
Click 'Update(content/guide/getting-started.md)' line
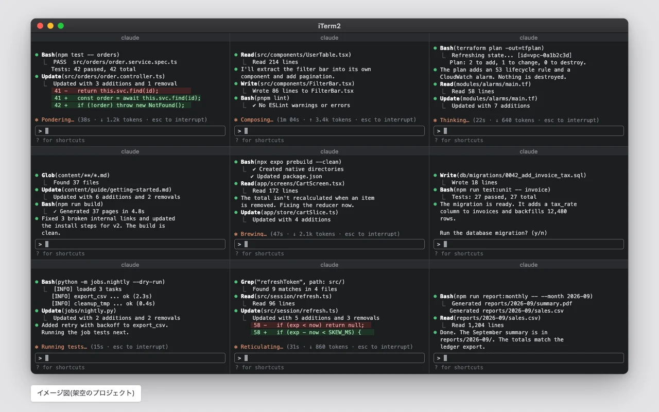pos(103,190)
